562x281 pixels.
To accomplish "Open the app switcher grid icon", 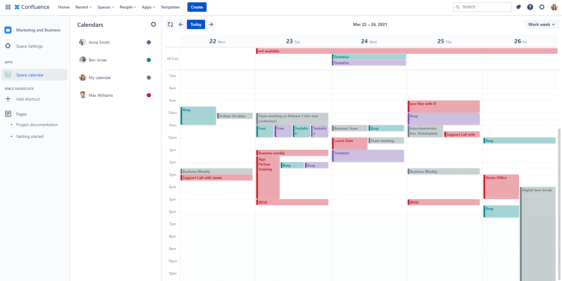I will pyautogui.click(x=8, y=7).
